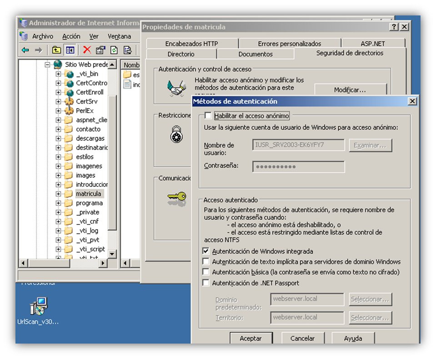Check Autenticación de .NET Passport
The width and height of the screenshot is (436, 359).
[206, 283]
